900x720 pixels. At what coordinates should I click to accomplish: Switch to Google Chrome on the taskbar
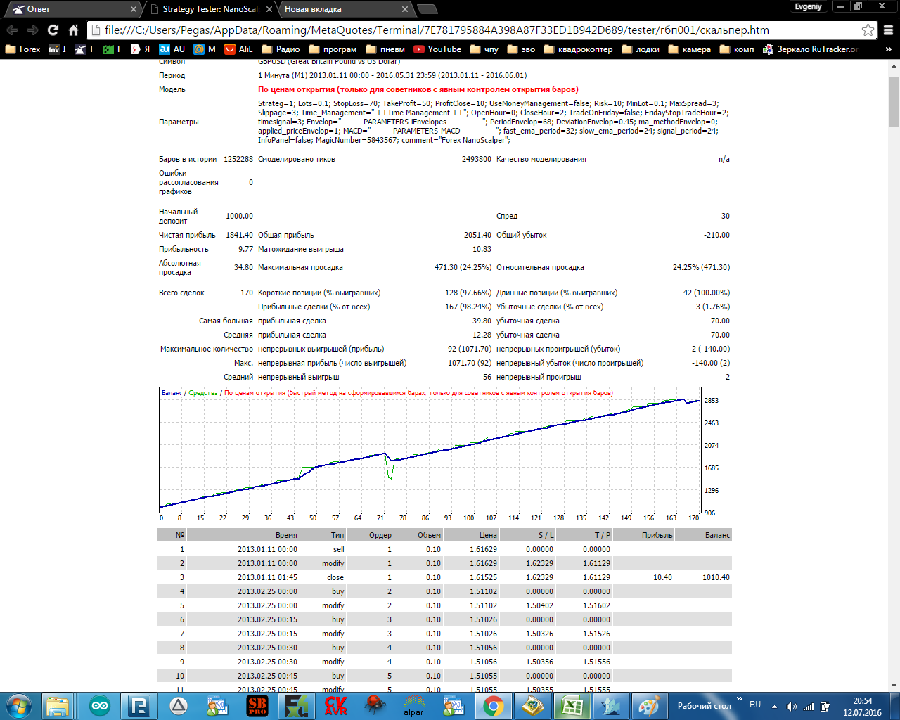(x=494, y=706)
